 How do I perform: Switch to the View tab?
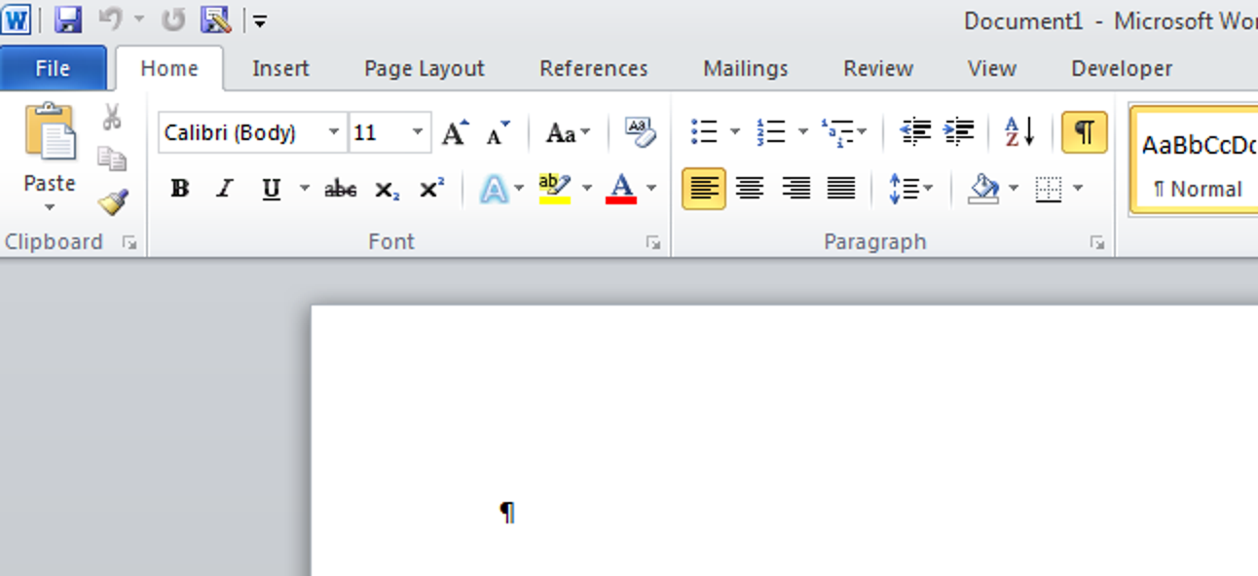pyautogui.click(x=992, y=68)
